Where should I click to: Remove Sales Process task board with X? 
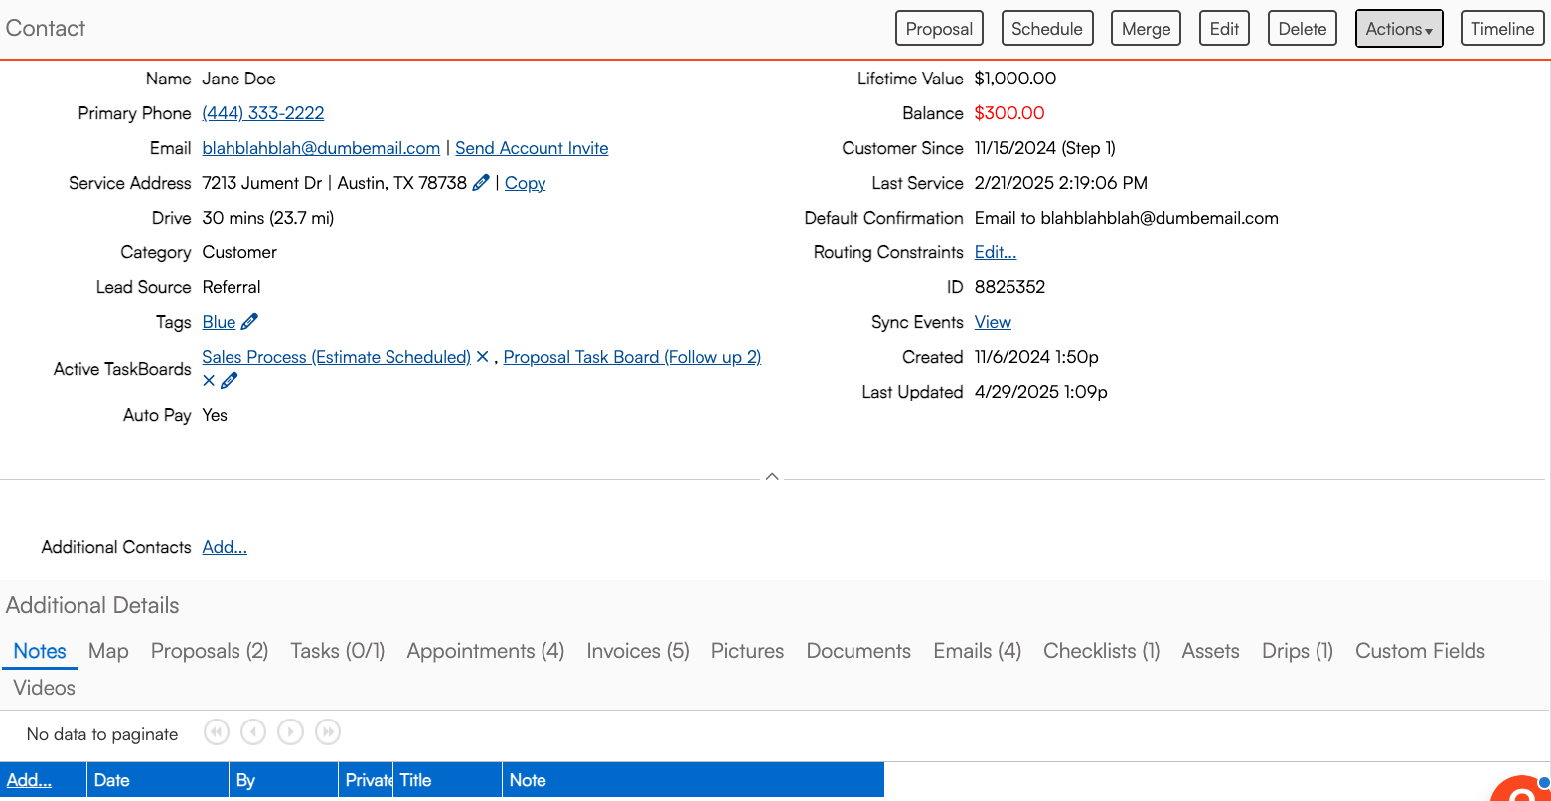pos(482,356)
